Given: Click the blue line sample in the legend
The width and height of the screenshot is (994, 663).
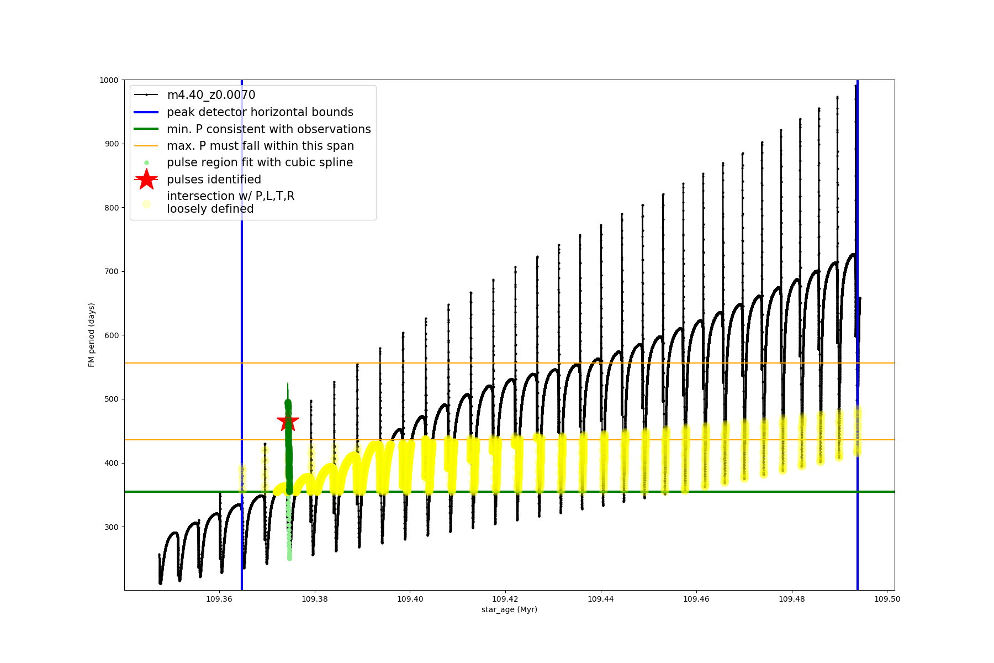Looking at the screenshot, I should pyautogui.click(x=146, y=112).
